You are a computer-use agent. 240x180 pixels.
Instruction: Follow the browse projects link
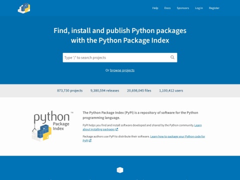(122, 70)
